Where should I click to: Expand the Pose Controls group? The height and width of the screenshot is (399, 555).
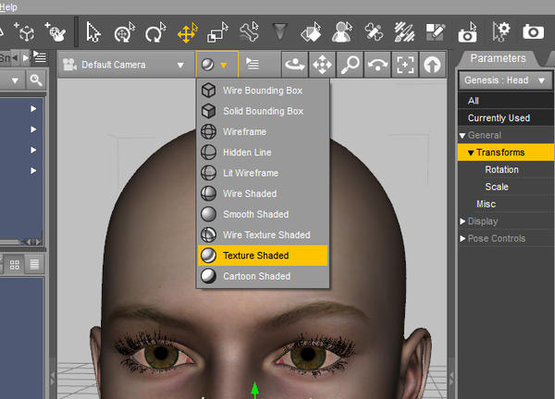(464, 238)
